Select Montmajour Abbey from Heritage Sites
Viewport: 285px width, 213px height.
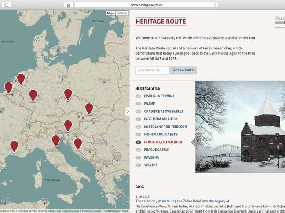160,135
